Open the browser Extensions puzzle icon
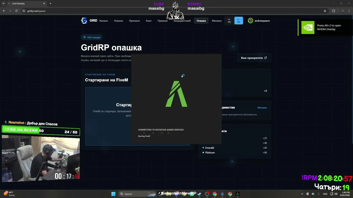 [x=334, y=11]
